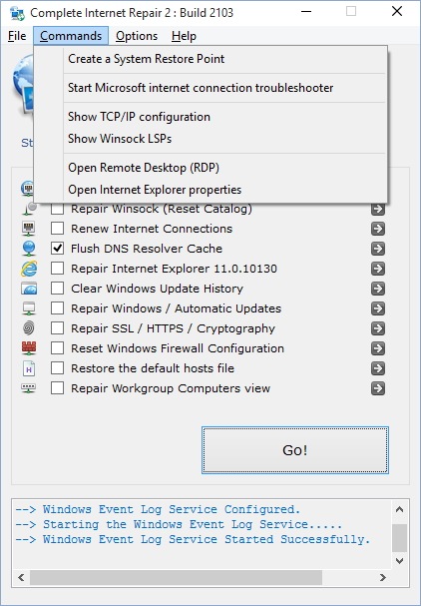Click the hosts file document icon
Screen dimensions: 421x606
pos(29,368)
